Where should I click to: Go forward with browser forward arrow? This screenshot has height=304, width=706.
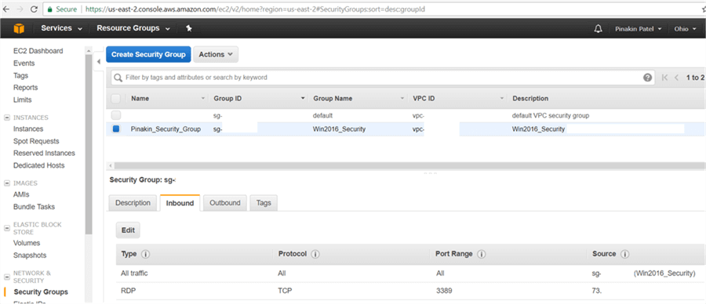click(20, 9)
